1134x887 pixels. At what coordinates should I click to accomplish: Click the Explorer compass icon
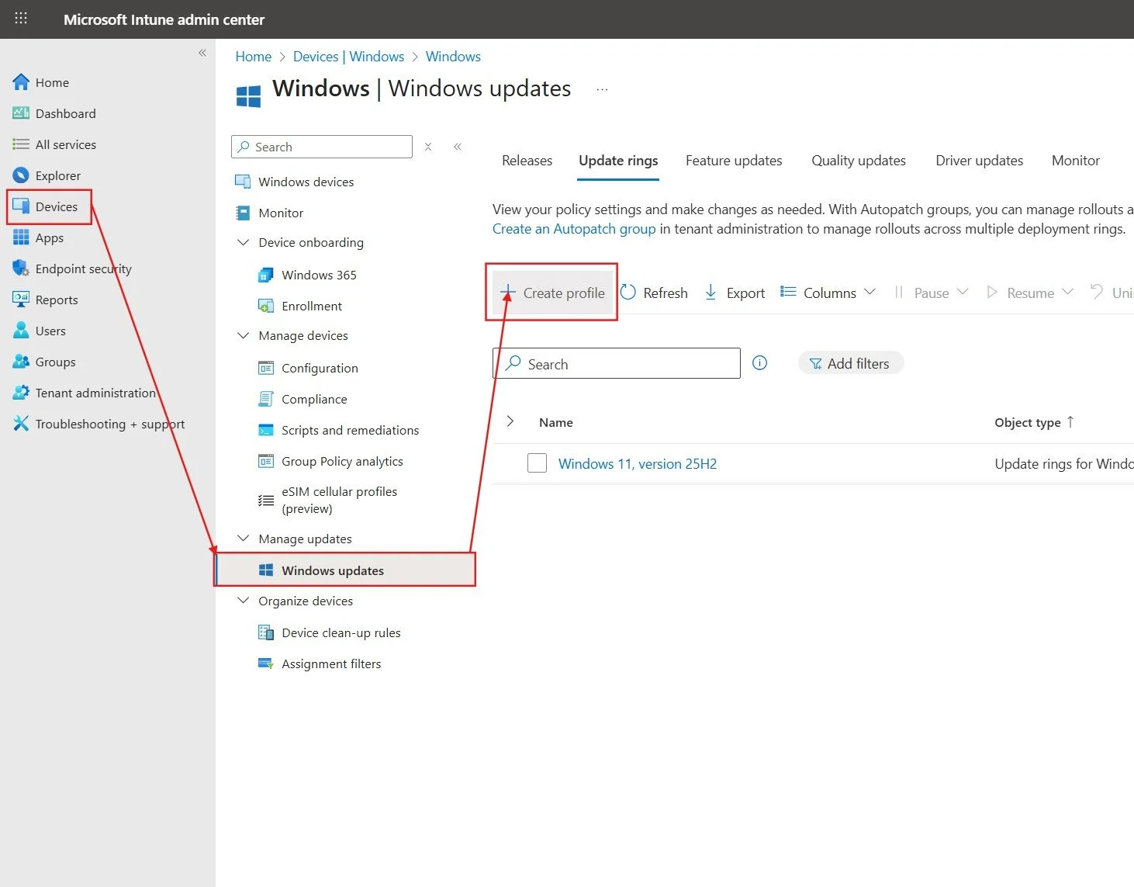pyautogui.click(x=21, y=175)
